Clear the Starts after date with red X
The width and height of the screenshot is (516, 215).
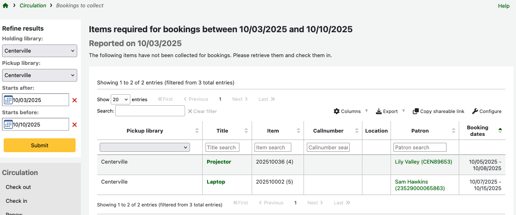click(x=74, y=100)
